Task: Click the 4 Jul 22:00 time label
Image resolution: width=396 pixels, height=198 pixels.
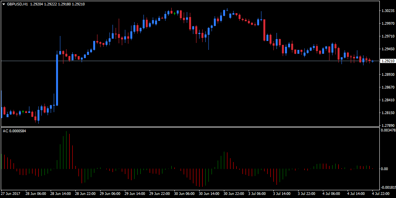Action: coord(381,194)
